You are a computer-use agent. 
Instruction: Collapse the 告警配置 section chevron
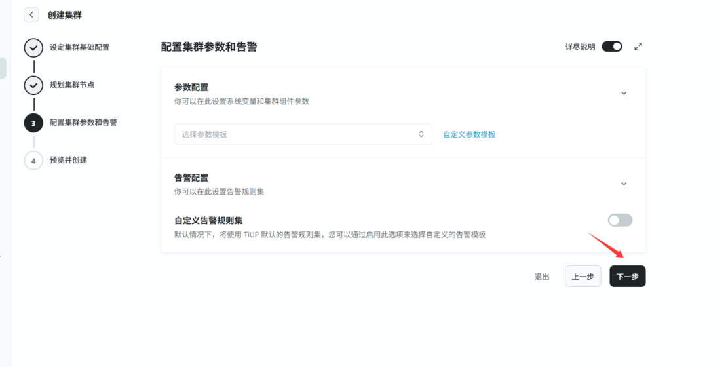click(623, 183)
